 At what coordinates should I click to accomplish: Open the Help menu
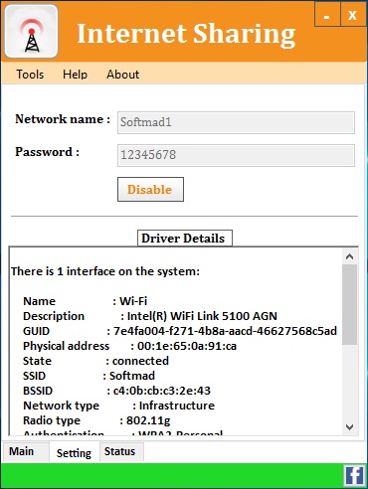tap(75, 75)
